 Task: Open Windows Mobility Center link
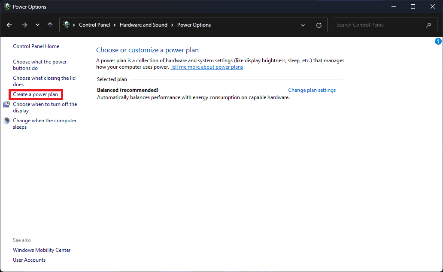(42, 250)
